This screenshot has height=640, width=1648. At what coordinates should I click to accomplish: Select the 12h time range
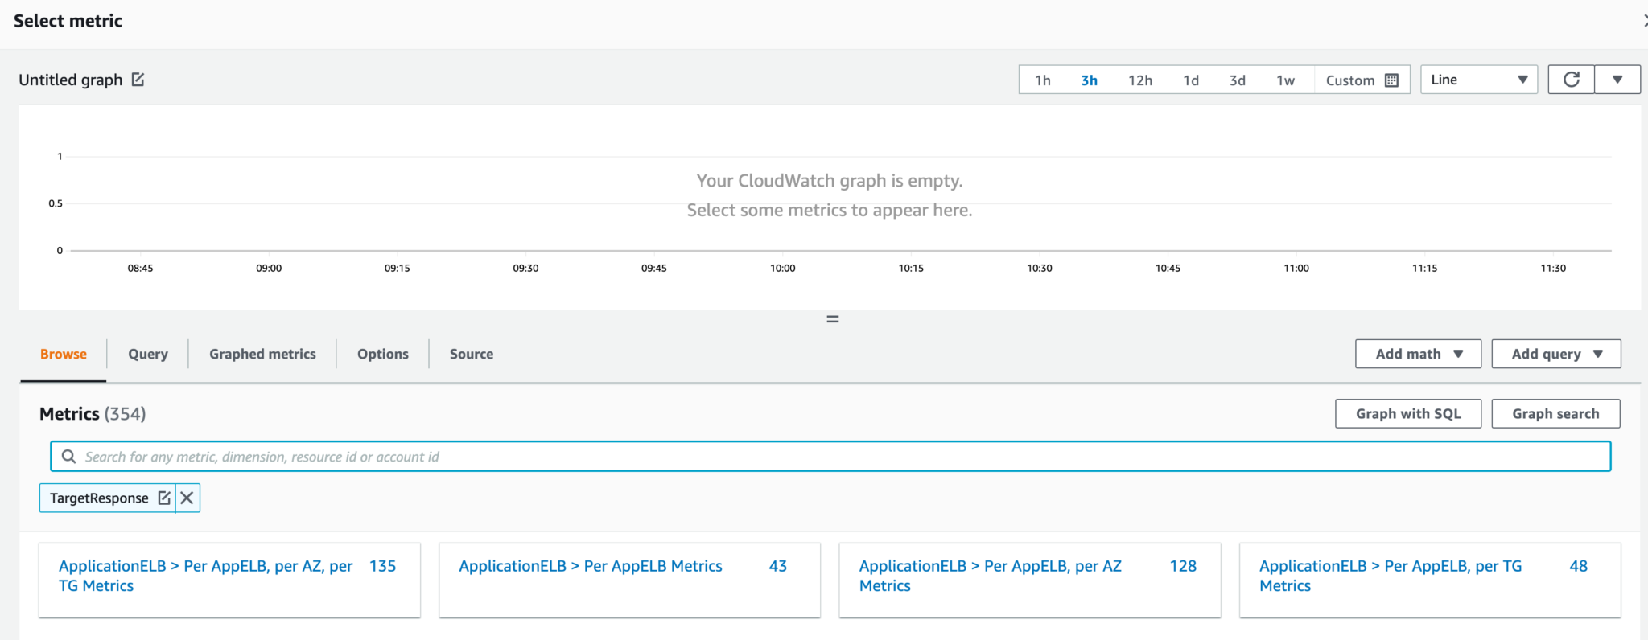coord(1139,80)
